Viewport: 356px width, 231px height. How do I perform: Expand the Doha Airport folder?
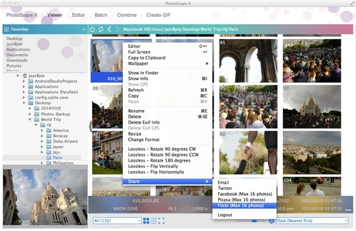42,141
